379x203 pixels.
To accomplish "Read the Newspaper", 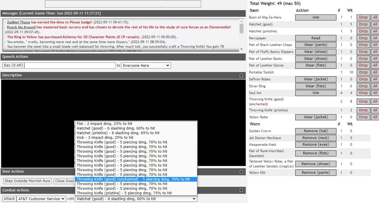I will tap(316, 38).
